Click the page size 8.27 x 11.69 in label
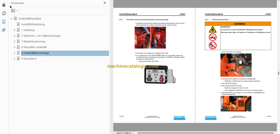Screen dimensions: 280x134 tap(124, 133)
